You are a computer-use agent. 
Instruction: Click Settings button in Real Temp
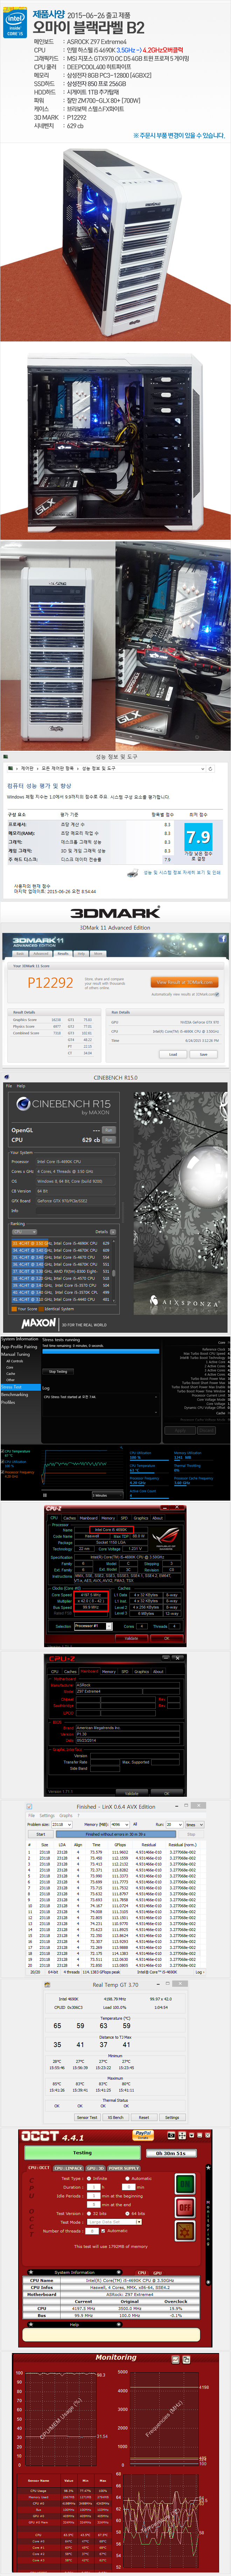point(172,2117)
